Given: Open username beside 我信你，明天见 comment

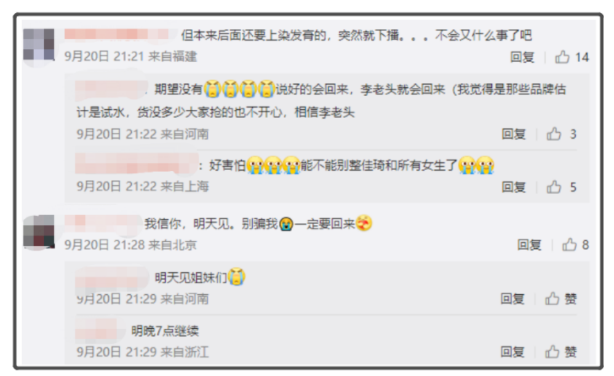Looking at the screenshot, I should pyautogui.click(x=103, y=223).
